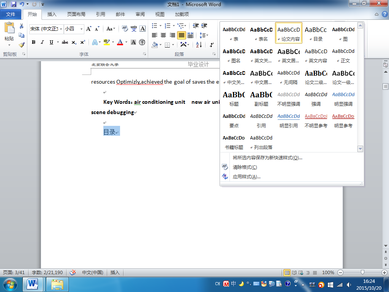Click the Format Painter brush icon
The width and height of the screenshot is (389, 292).
(x=22, y=45)
